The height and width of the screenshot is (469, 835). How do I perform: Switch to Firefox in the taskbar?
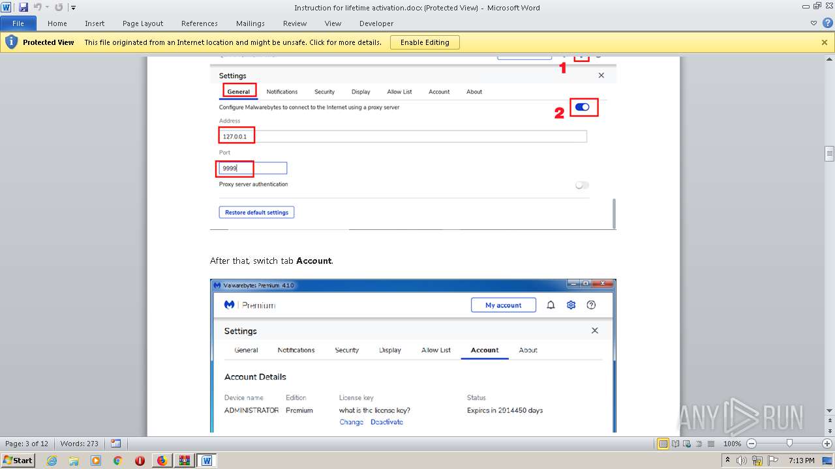pos(162,461)
